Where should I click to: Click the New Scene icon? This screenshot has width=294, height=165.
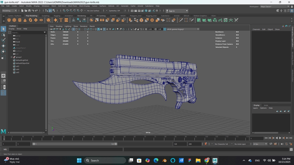(22, 11)
